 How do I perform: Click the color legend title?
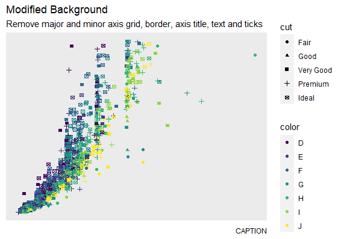tap(290, 127)
